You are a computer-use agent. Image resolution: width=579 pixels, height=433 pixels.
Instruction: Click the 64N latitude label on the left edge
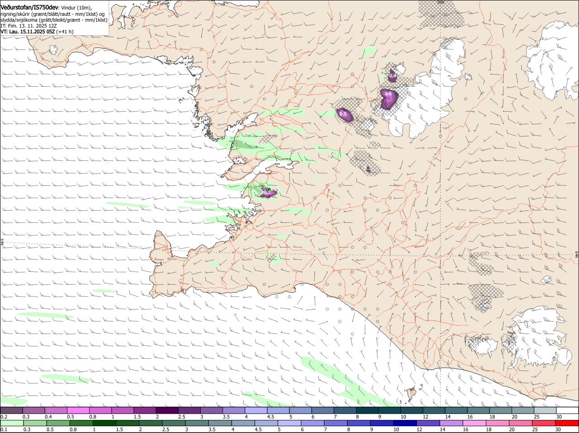pos(2,242)
